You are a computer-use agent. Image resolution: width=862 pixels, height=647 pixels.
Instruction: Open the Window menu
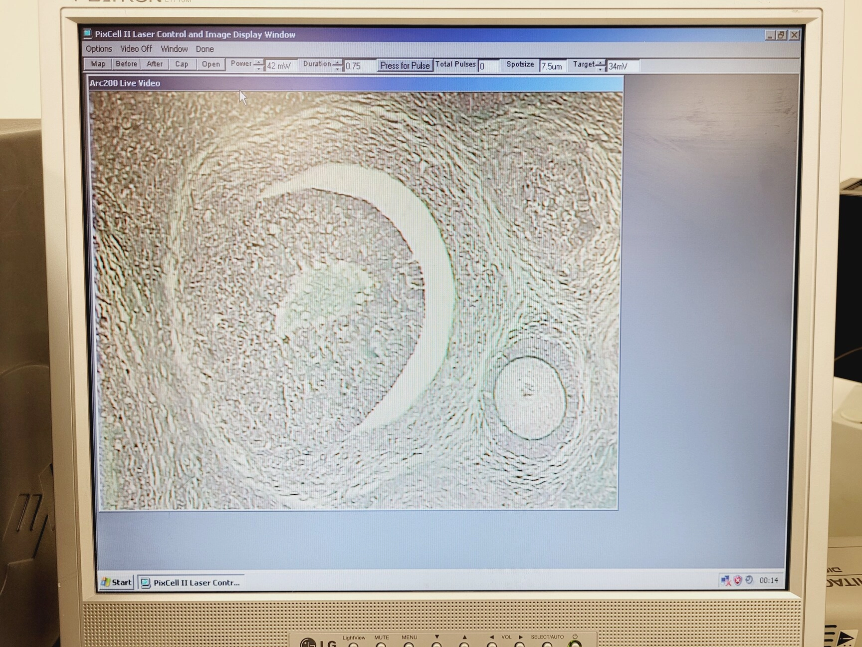click(x=174, y=48)
